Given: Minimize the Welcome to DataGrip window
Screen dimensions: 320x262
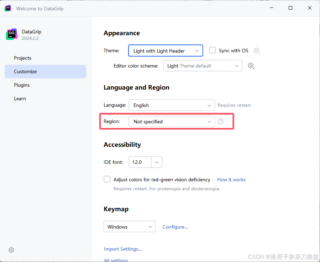Looking at the screenshot, I should tap(272, 8).
